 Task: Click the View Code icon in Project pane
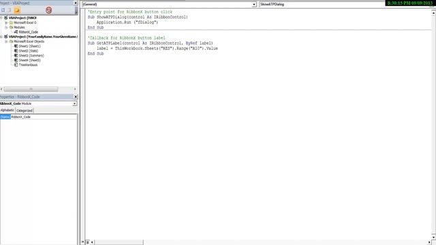point(3,10)
